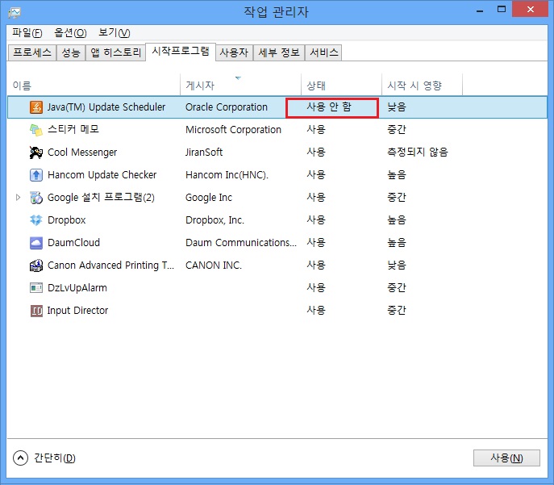Switch to the 세부 정보 tab
This screenshot has height=485, width=554.
point(279,52)
